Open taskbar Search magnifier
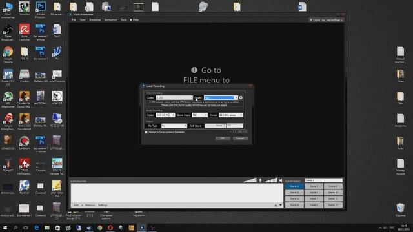 15,227
